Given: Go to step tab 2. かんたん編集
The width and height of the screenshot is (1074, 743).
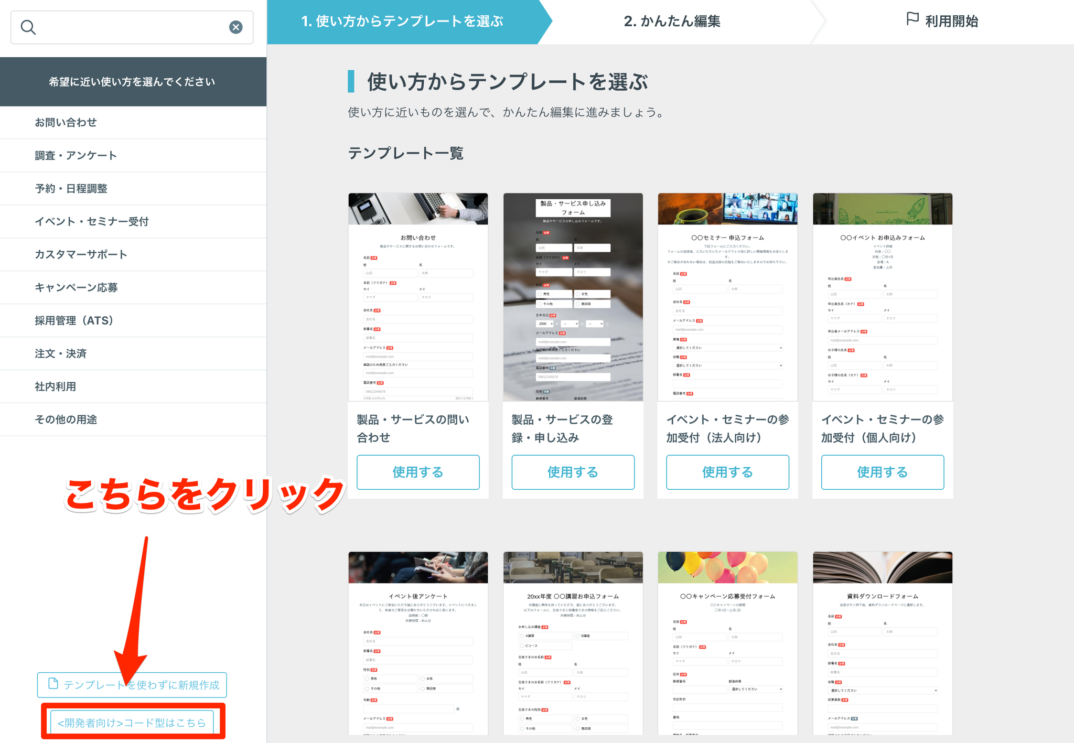Looking at the screenshot, I should (x=672, y=21).
